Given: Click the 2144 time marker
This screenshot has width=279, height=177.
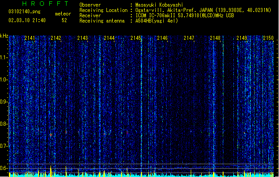Looking at the screenshot, I should [109, 38].
